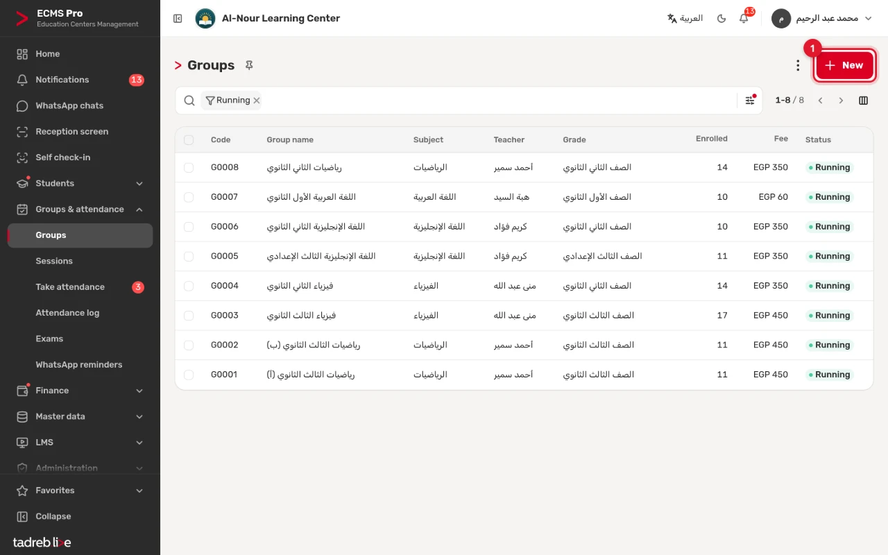Expand the LMS menu

pyautogui.click(x=80, y=443)
